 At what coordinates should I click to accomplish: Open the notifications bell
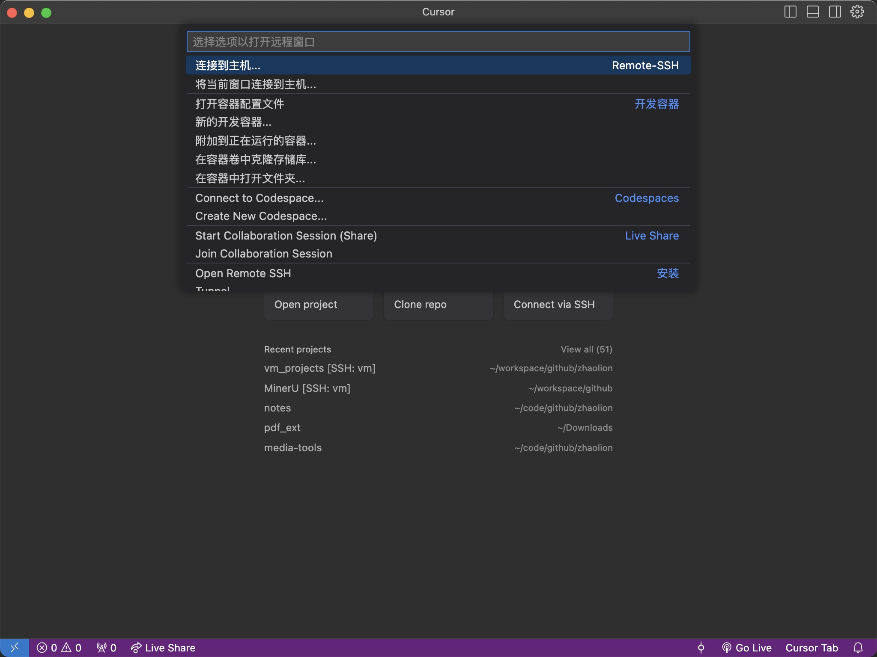pos(858,648)
